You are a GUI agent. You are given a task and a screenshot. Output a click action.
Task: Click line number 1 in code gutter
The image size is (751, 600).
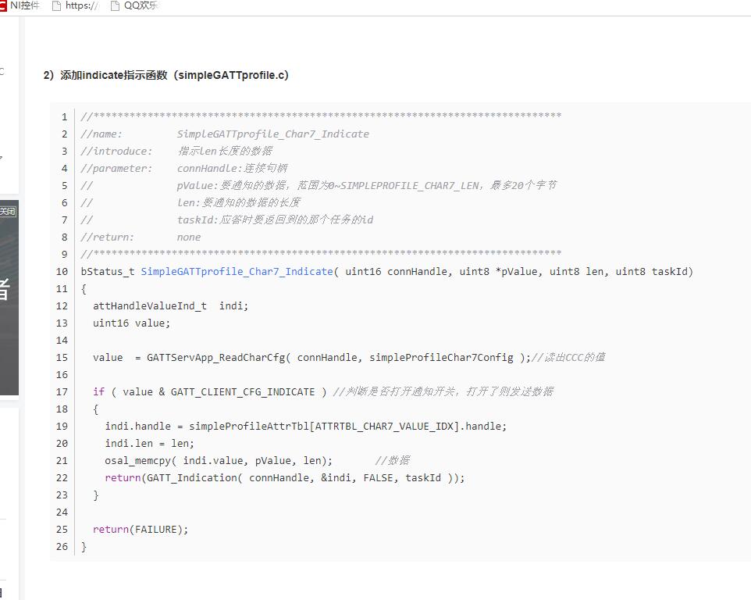pyautogui.click(x=64, y=117)
